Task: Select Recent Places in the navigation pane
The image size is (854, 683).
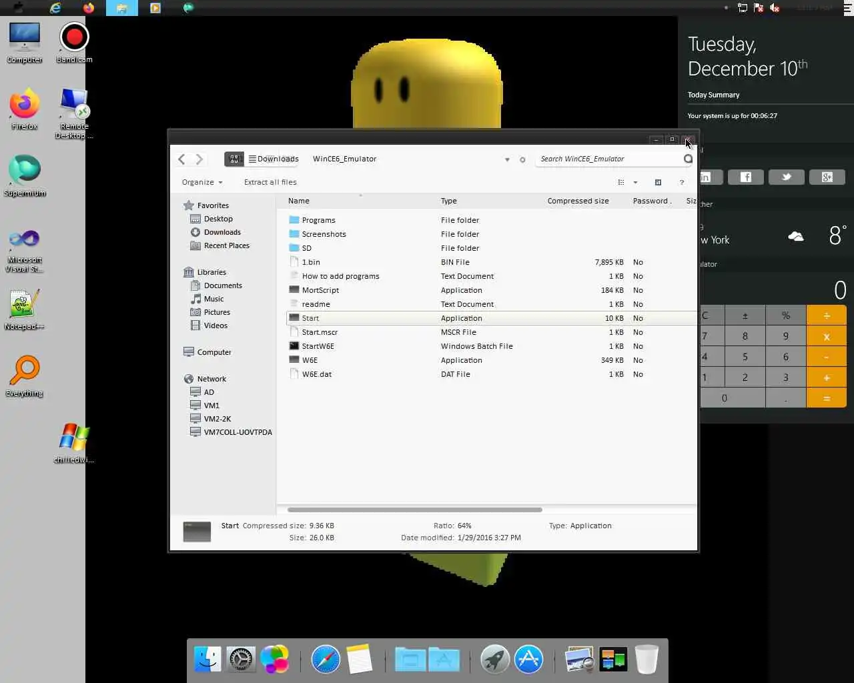Action: [227, 245]
